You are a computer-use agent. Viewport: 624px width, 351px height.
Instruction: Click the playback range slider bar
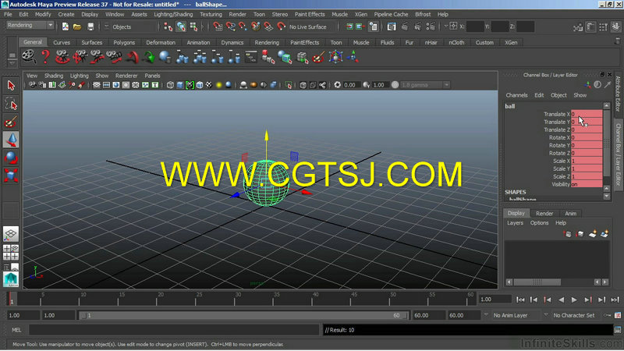point(245,315)
